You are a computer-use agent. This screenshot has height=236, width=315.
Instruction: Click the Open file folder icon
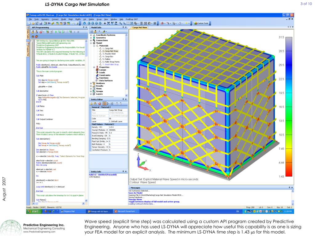33,23
